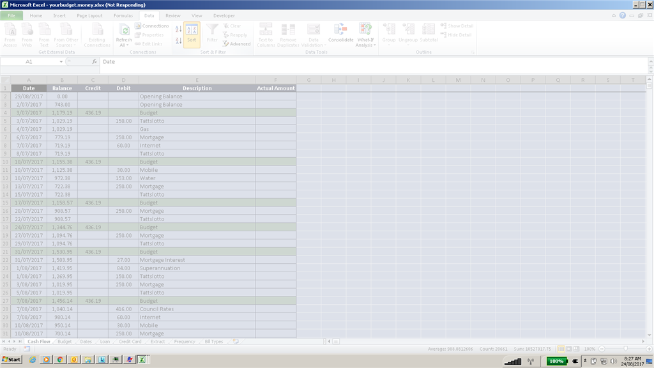Image resolution: width=654 pixels, height=368 pixels.
Task: Open Chrome from the taskbar
Action: tap(59, 360)
